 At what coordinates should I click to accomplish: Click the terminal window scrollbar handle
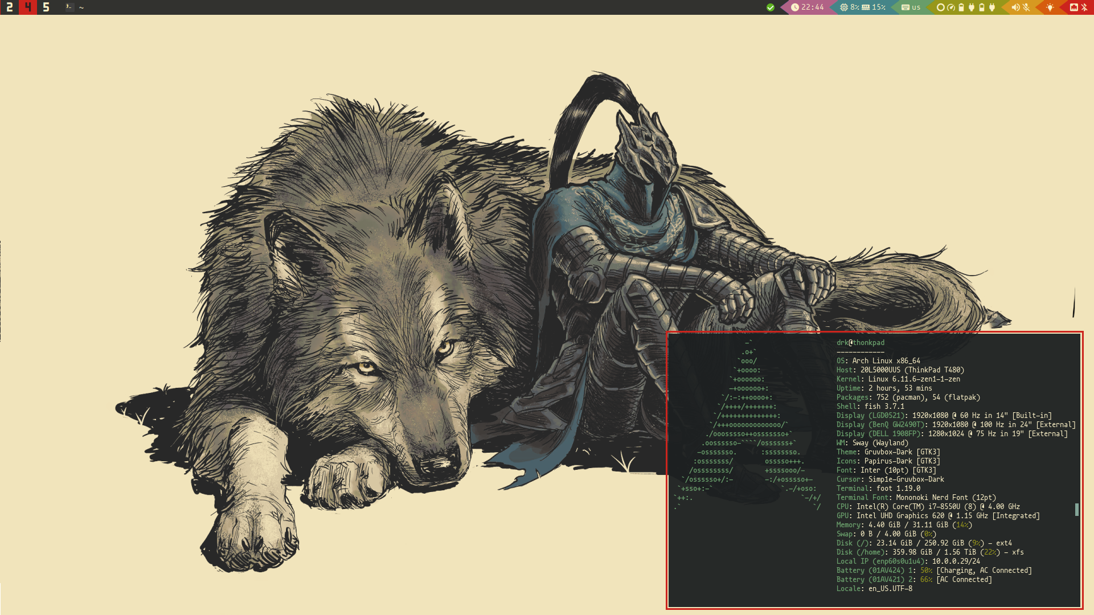point(1077,509)
